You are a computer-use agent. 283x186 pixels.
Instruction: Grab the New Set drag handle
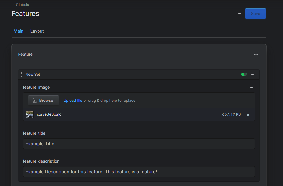tap(20, 75)
